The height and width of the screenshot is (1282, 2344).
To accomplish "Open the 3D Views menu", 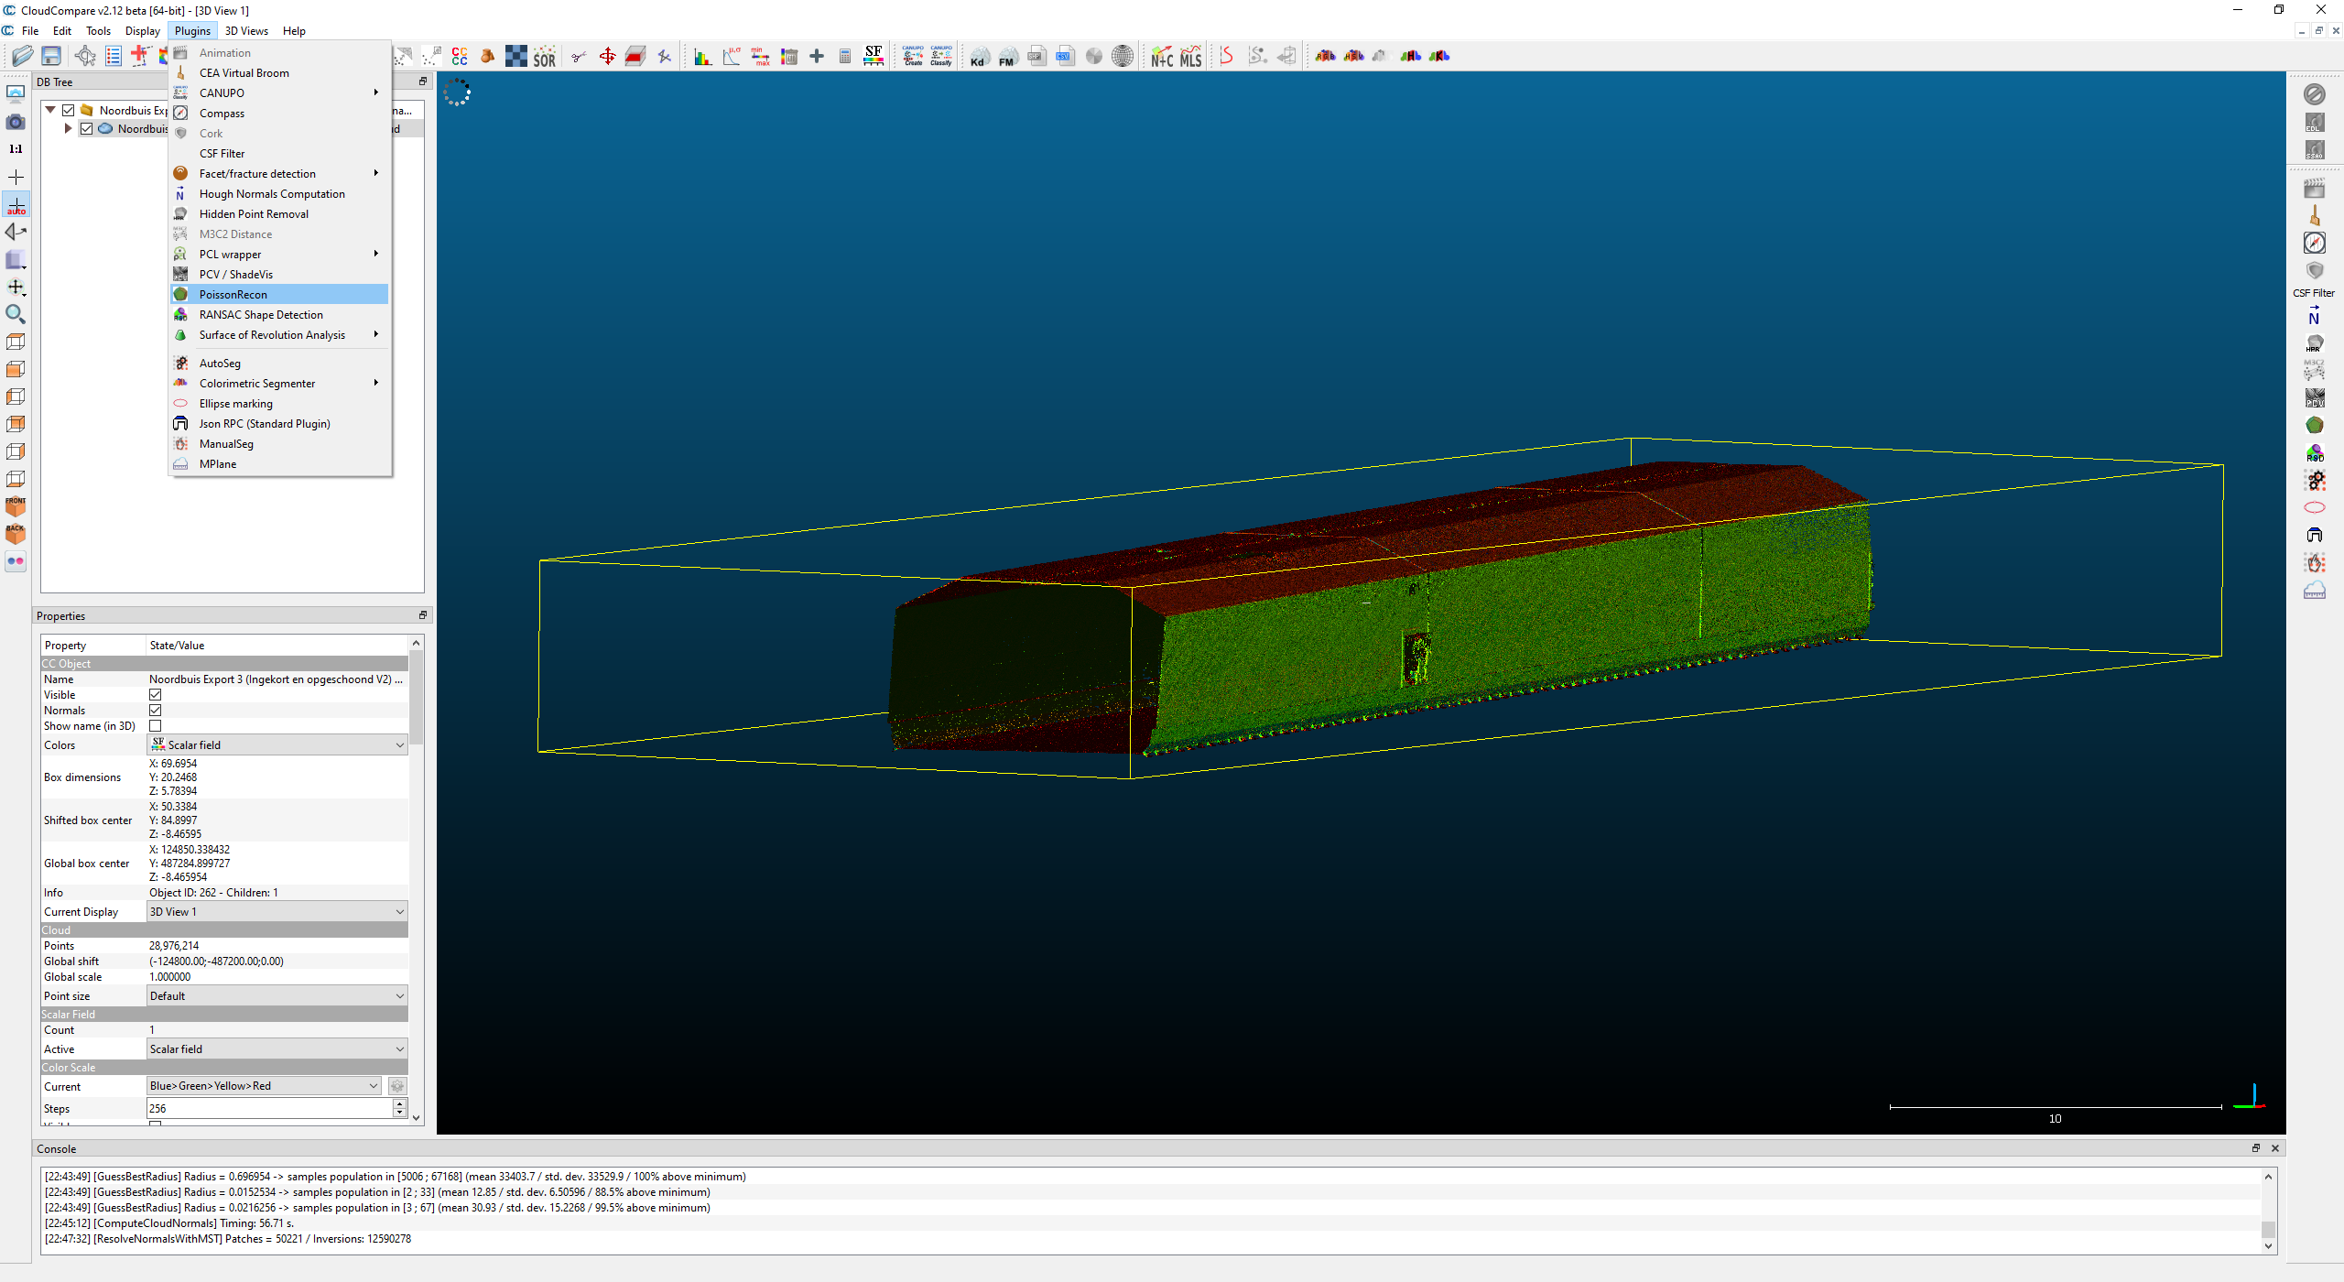I will click(246, 31).
